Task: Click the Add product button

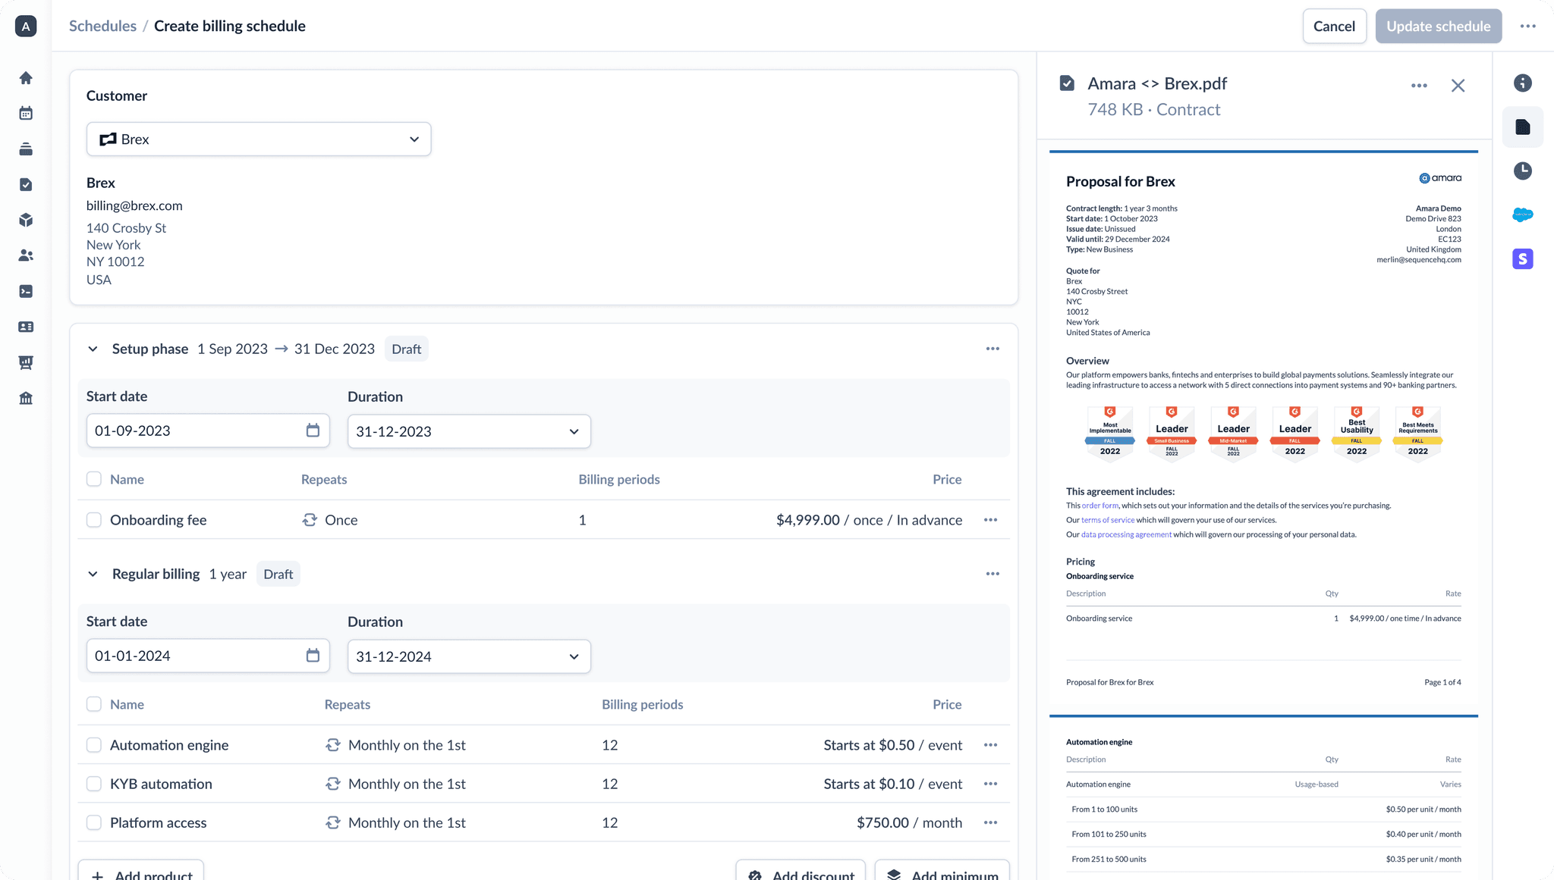Action: 141,870
